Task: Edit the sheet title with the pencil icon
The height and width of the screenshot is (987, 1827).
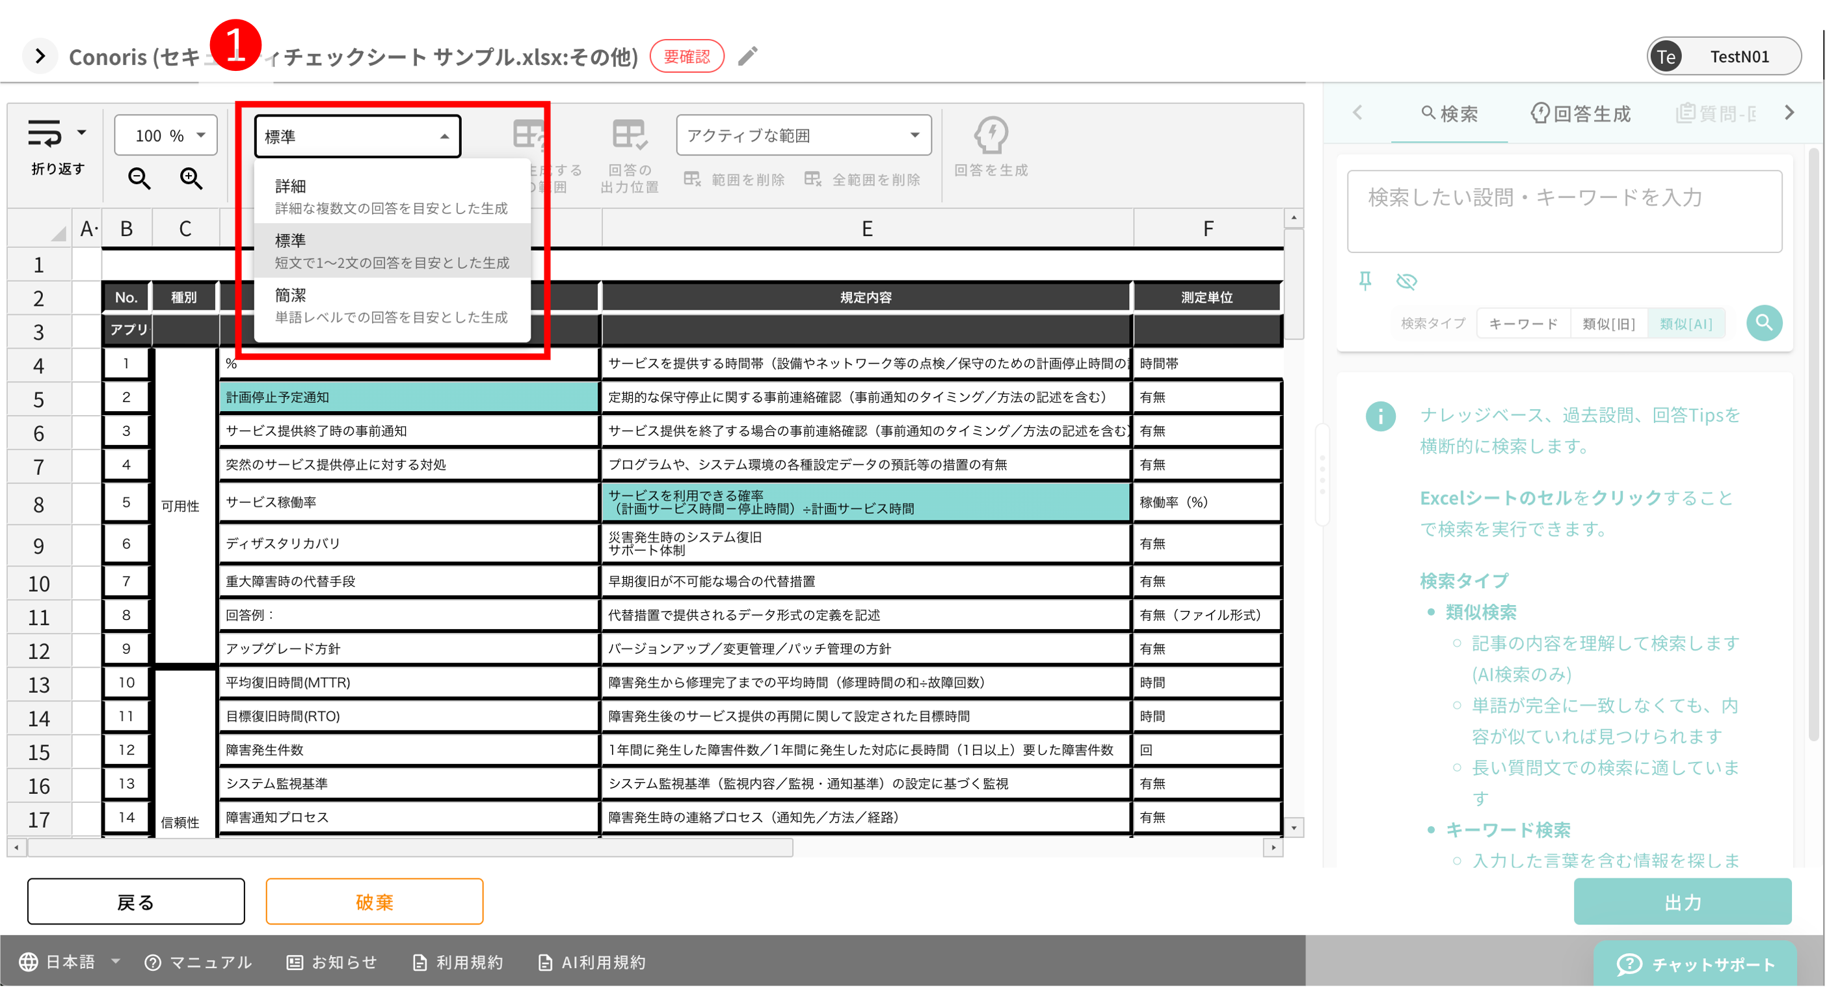Action: click(x=747, y=56)
